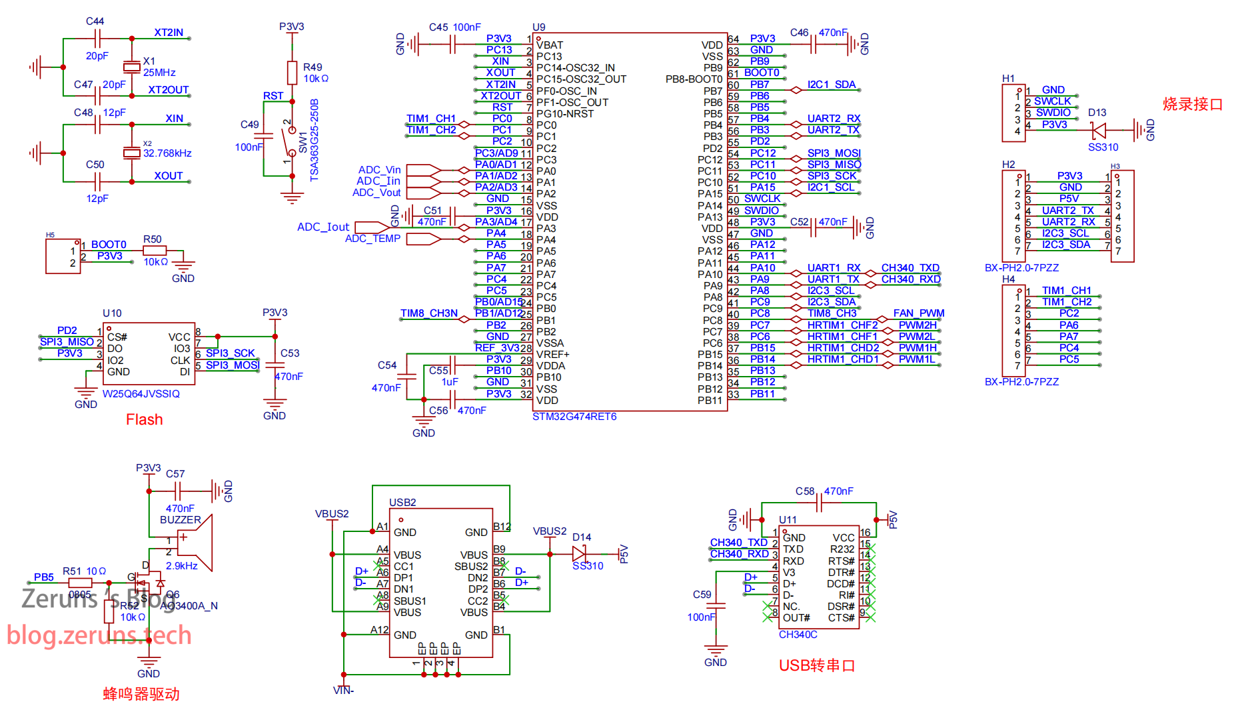1236x706 pixels.
Task: Click the ADC_TEMP net port symbol
Action: (x=424, y=239)
